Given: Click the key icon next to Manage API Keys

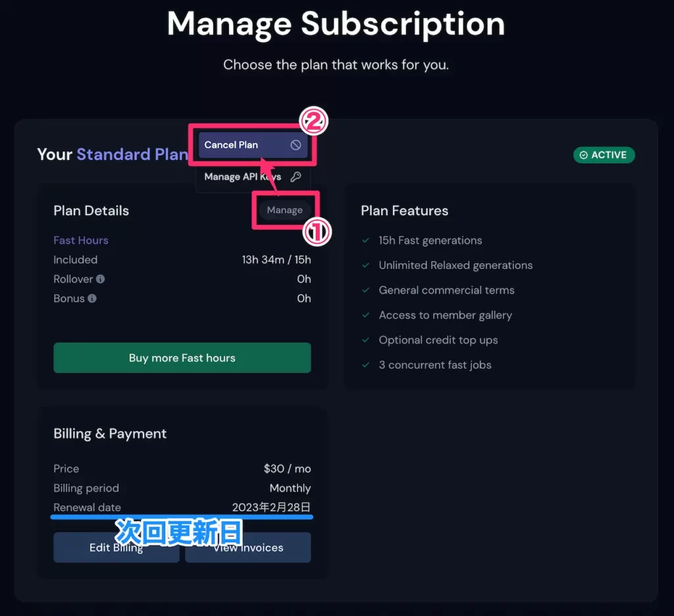Looking at the screenshot, I should [296, 176].
